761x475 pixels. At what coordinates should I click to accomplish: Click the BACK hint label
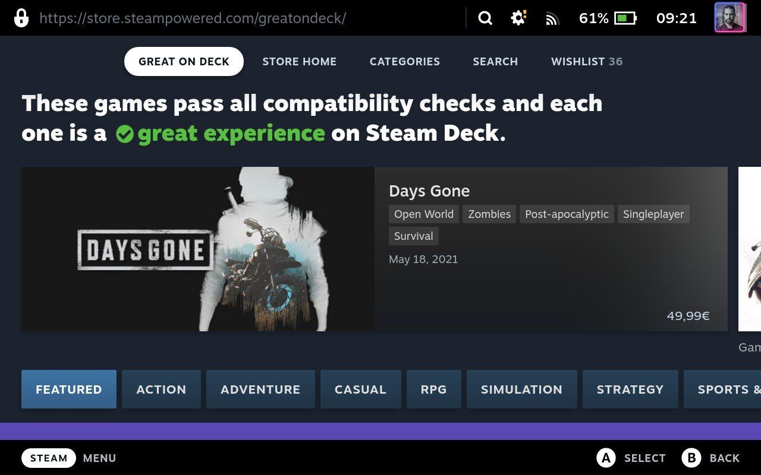(725, 458)
